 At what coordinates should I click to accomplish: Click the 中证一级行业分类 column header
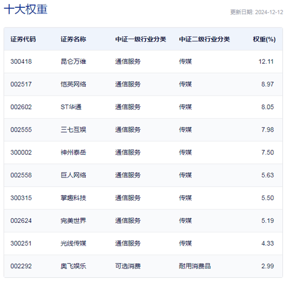coord(140,39)
